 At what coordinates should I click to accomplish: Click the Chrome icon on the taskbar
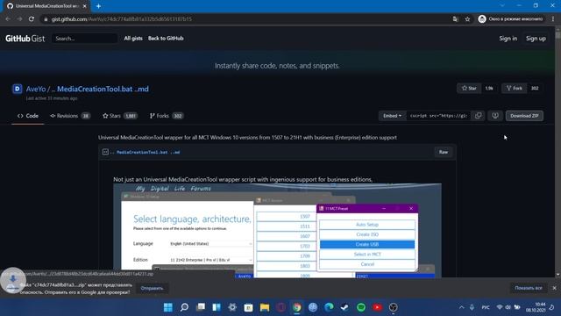[x=296, y=307]
